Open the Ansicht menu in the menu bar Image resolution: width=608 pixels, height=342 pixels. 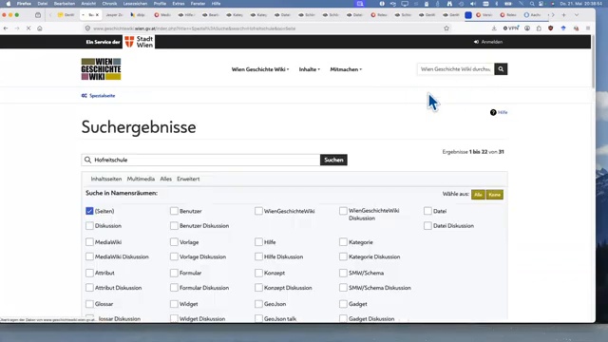coord(88,4)
